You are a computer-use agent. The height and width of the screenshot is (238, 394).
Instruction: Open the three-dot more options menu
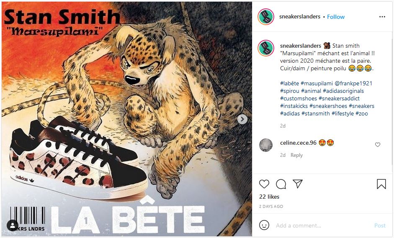(x=382, y=17)
